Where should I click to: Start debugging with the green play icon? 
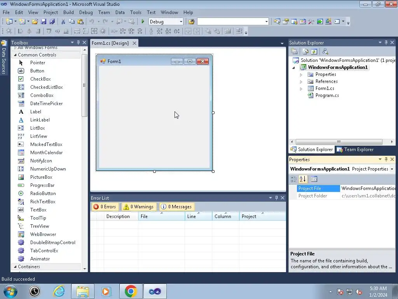[143, 22]
